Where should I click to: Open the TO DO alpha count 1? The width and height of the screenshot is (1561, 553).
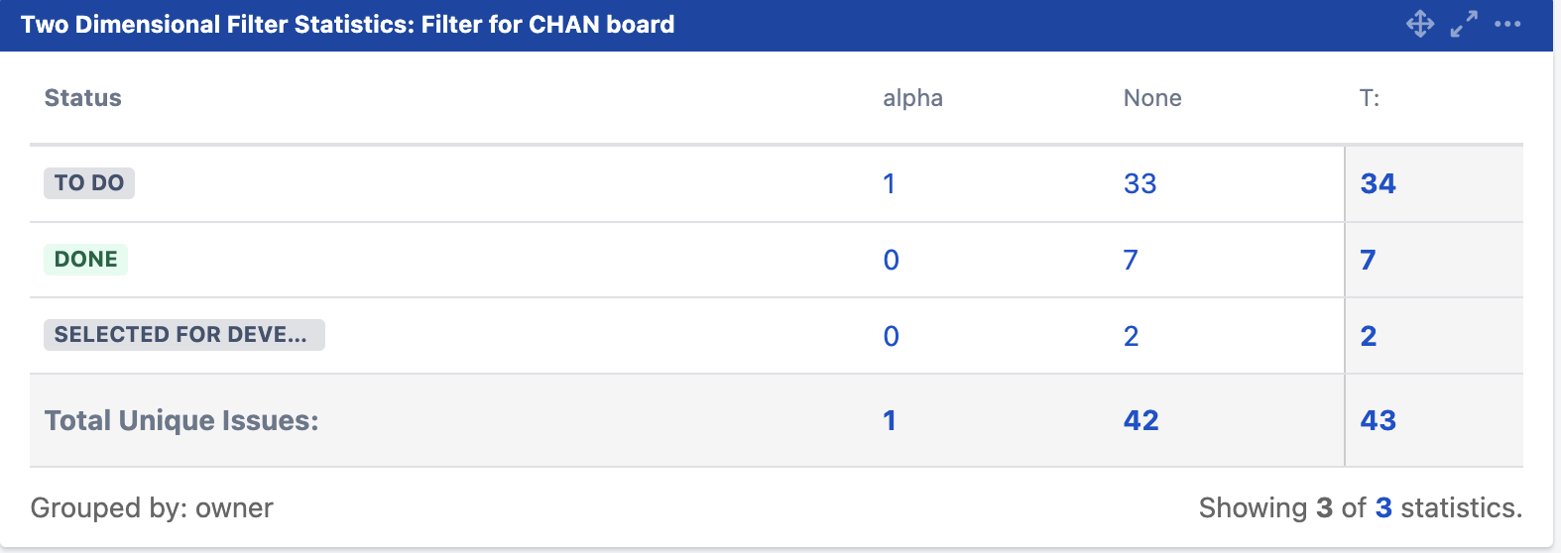pyautogui.click(x=890, y=184)
